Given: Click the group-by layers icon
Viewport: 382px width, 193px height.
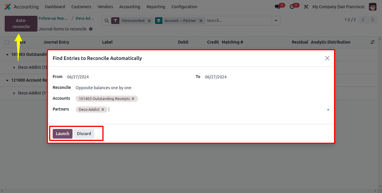Looking at the screenshot, I should pyautogui.click(x=159, y=21).
